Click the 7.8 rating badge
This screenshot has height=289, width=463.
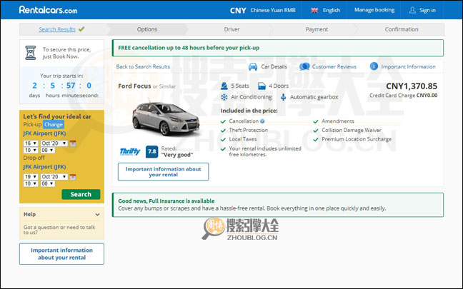[x=151, y=151]
